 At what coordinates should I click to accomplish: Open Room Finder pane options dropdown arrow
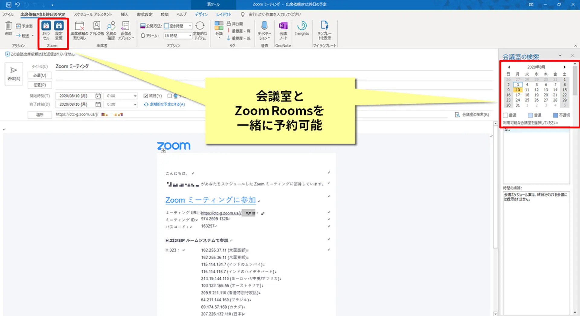tap(560, 56)
